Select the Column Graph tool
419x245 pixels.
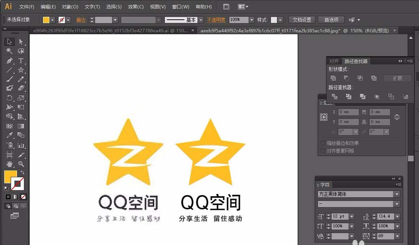[21, 145]
